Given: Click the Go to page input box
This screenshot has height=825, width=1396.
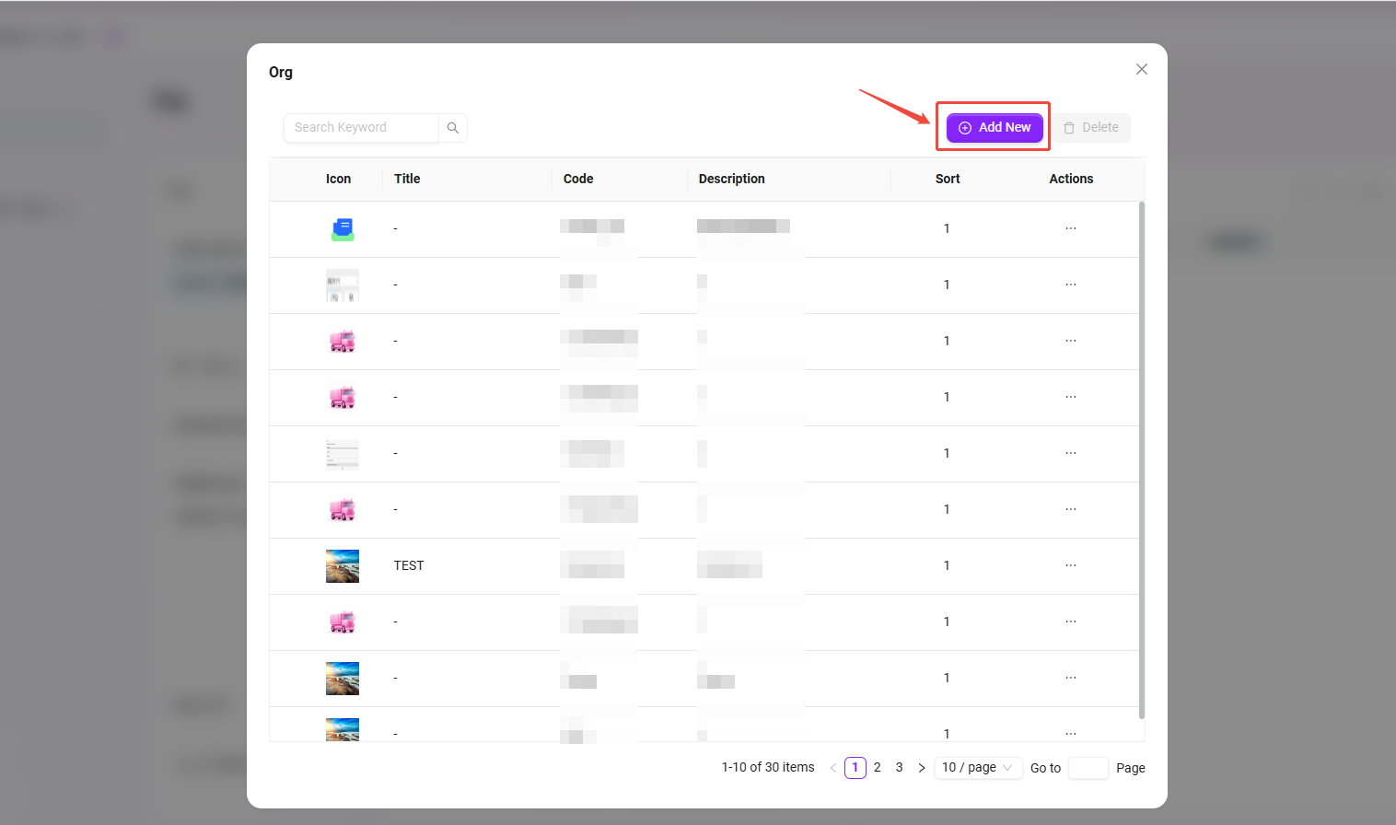Looking at the screenshot, I should 1088,768.
